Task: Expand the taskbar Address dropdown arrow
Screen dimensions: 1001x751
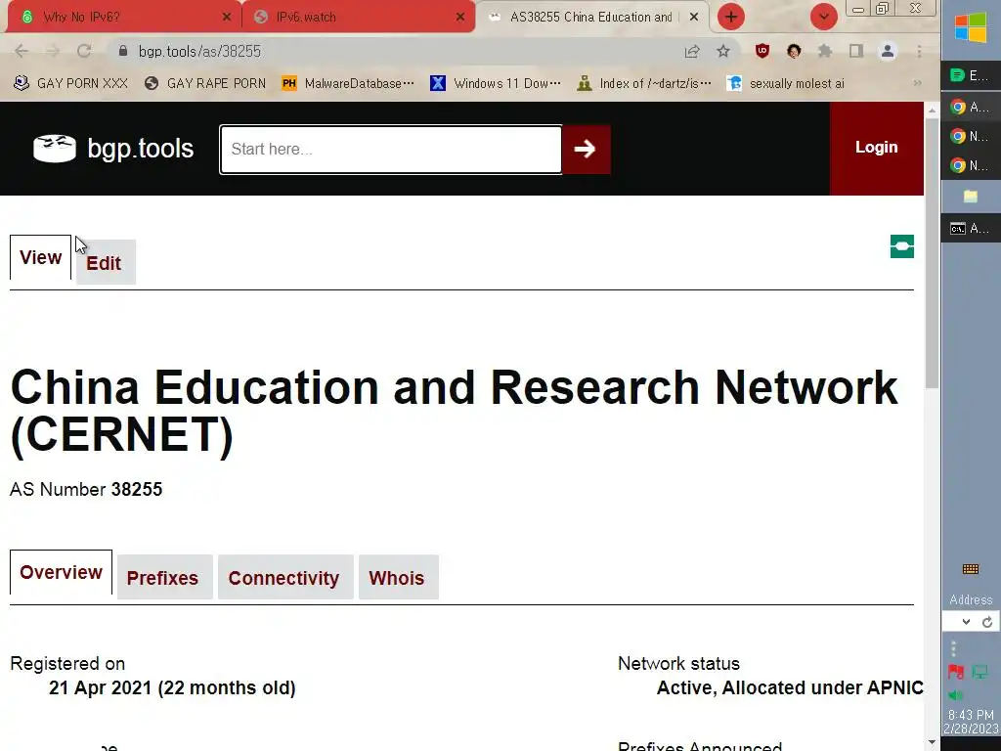Action: [x=966, y=622]
